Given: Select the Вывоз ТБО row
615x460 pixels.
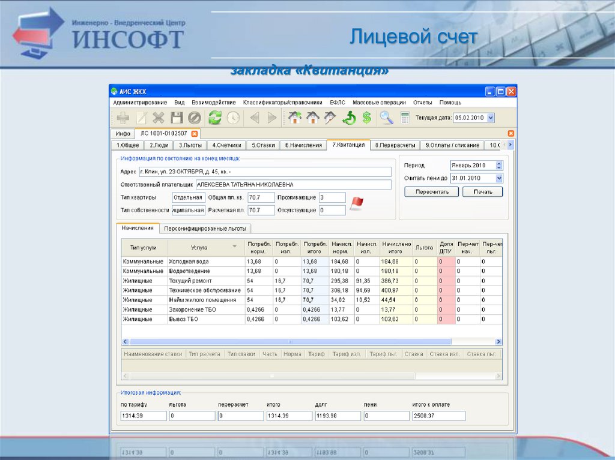Looking at the screenshot, I should click(x=312, y=319).
